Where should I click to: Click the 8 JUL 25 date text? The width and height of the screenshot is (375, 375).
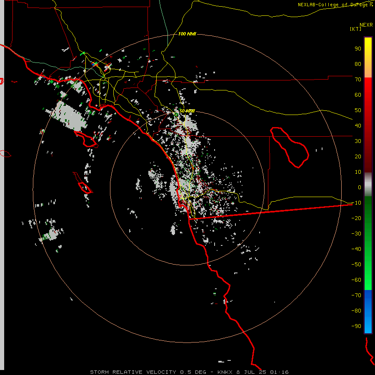point(251,372)
